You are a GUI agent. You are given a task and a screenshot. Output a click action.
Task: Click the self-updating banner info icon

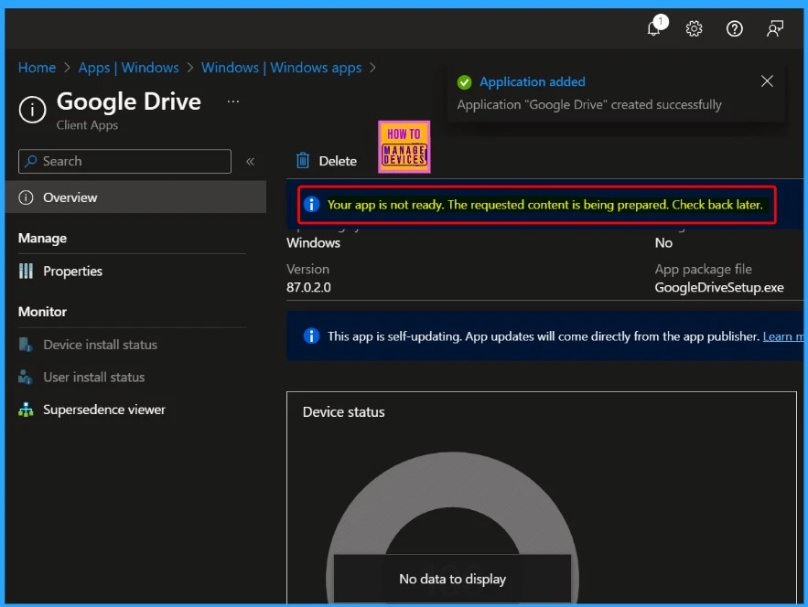(x=311, y=335)
